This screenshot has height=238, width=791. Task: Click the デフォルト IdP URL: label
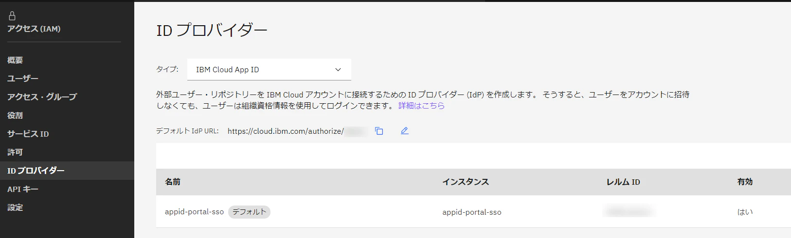pyautogui.click(x=187, y=131)
